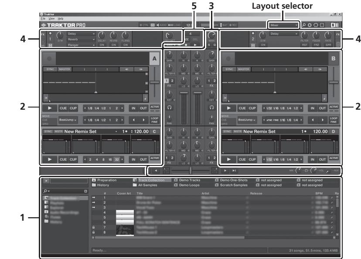
Task: Open first effect dropdown showing Delay, FX 1
Action: (x=81, y=34)
